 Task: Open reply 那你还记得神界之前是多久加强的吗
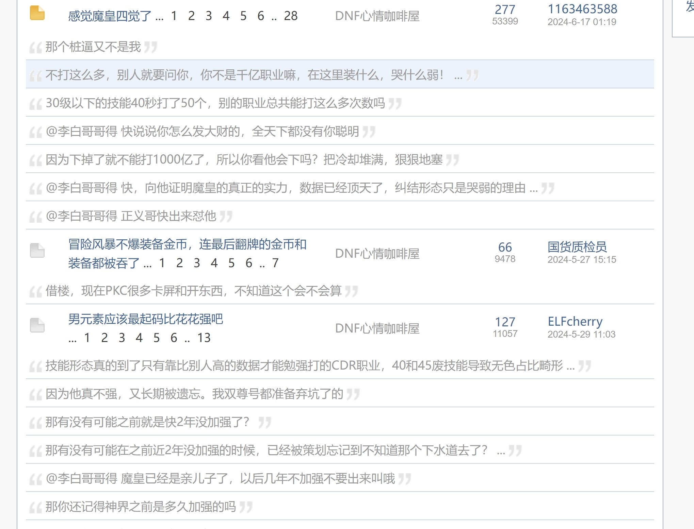[x=141, y=507]
